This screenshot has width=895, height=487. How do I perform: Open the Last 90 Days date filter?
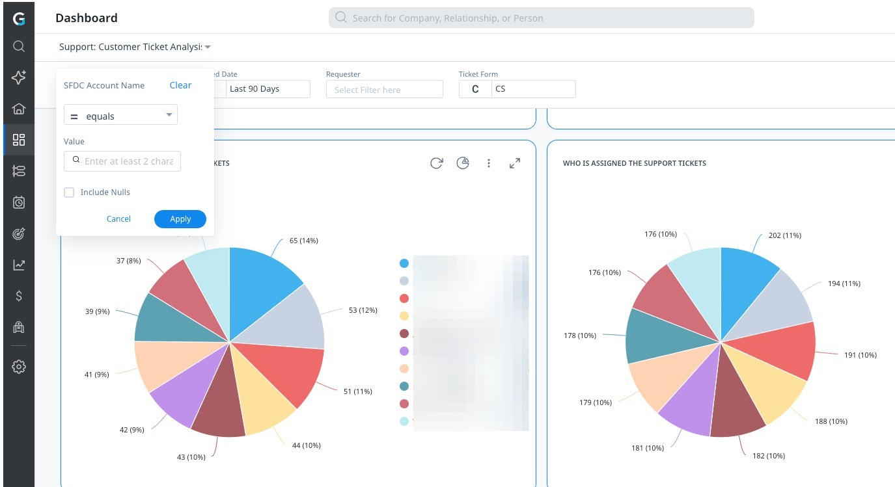click(x=268, y=88)
